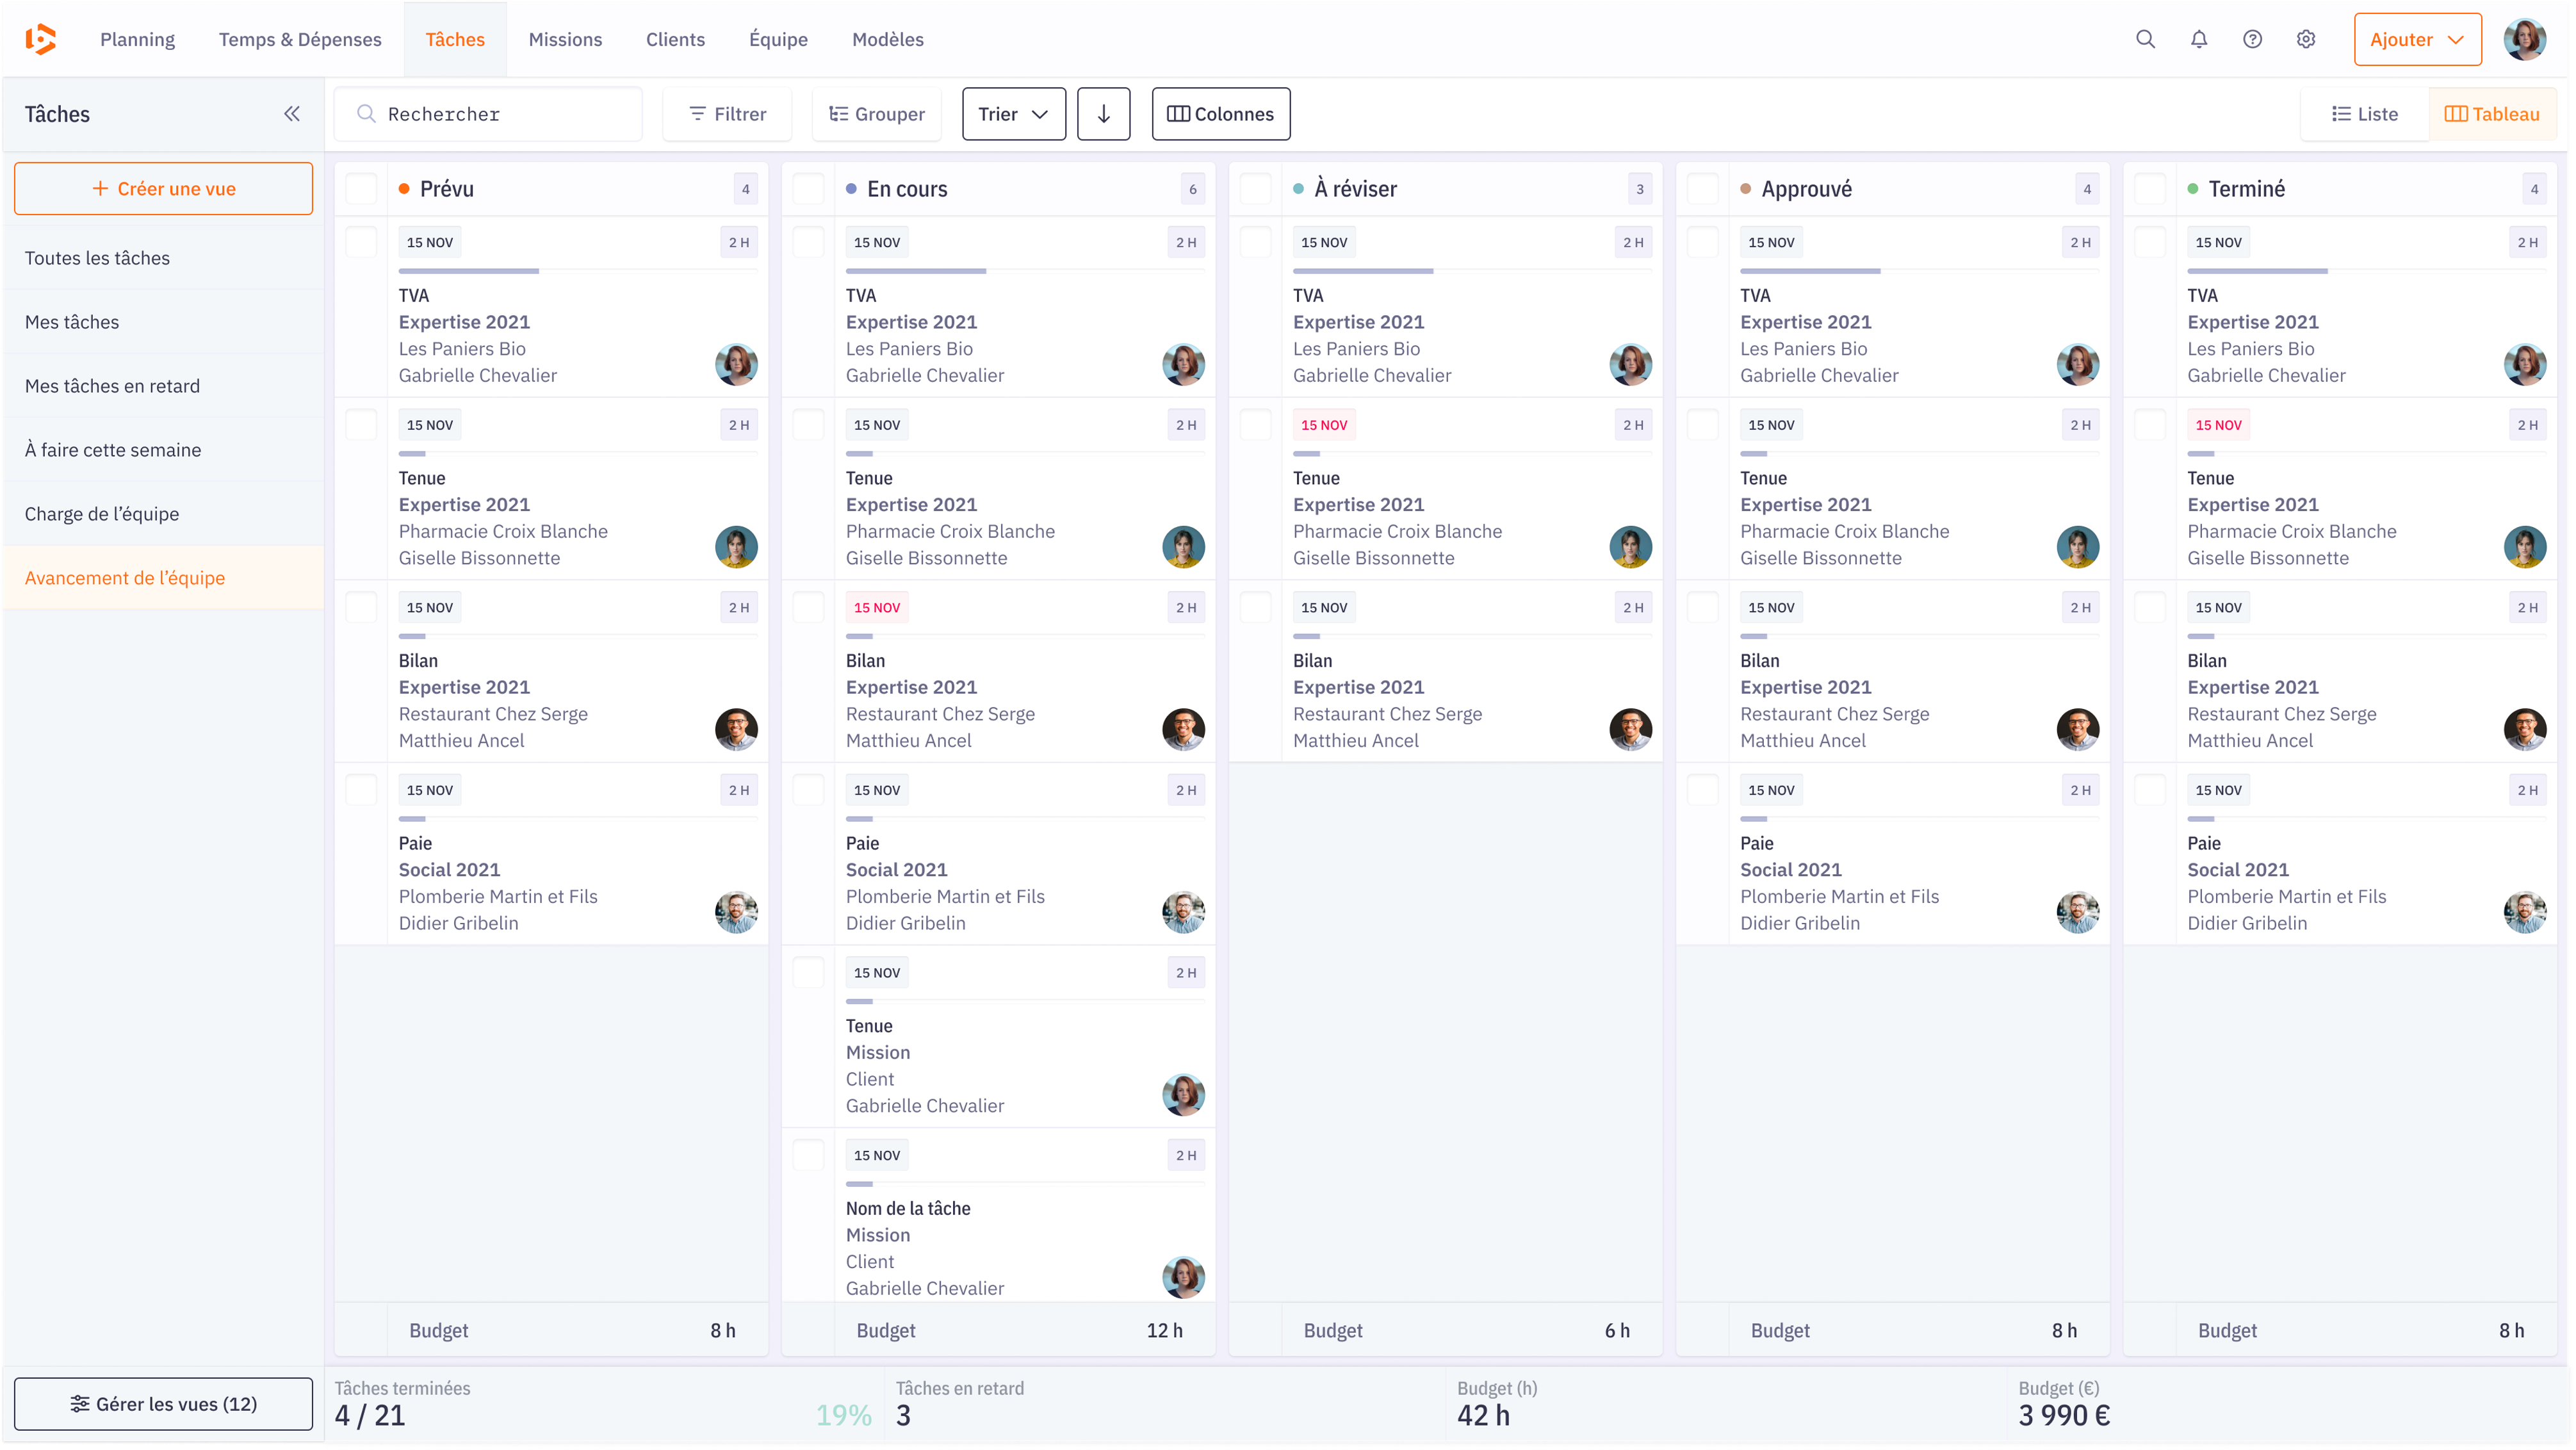Image resolution: width=2576 pixels, height=1450 pixels.
Task: Open the Équipe tab
Action: click(778, 39)
